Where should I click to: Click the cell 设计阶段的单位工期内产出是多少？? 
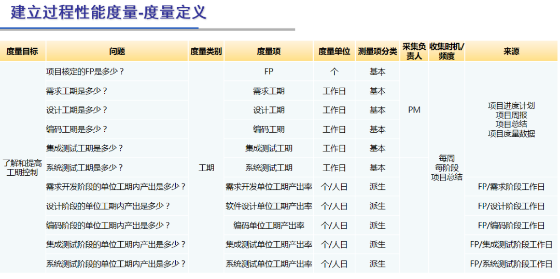(117, 206)
